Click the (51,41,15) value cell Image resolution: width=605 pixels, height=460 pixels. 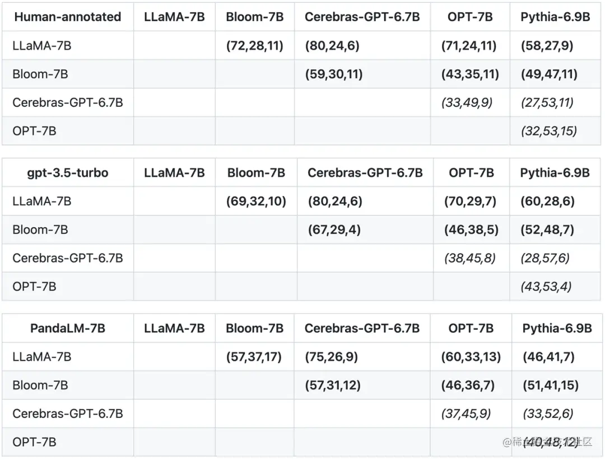[551, 386]
